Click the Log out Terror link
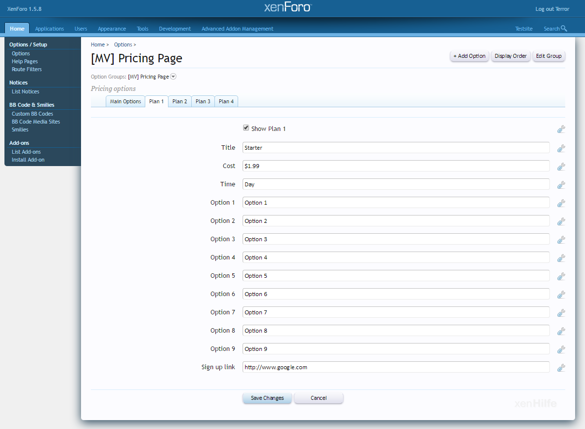 [x=552, y=9]
